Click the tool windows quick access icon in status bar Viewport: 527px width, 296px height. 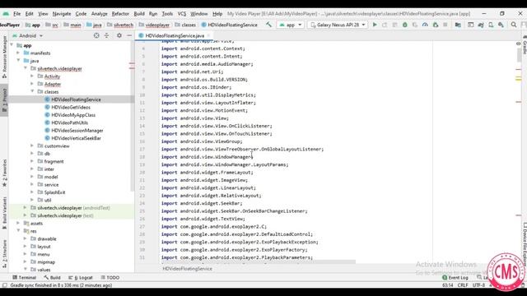pos(4,285)
